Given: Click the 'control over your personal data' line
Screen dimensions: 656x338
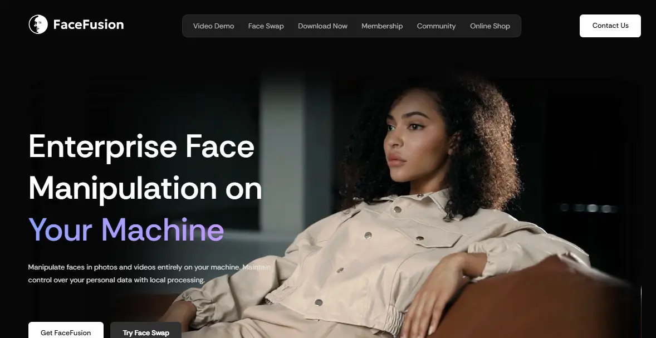Looking at the screenshot, I should click(116, 280).
